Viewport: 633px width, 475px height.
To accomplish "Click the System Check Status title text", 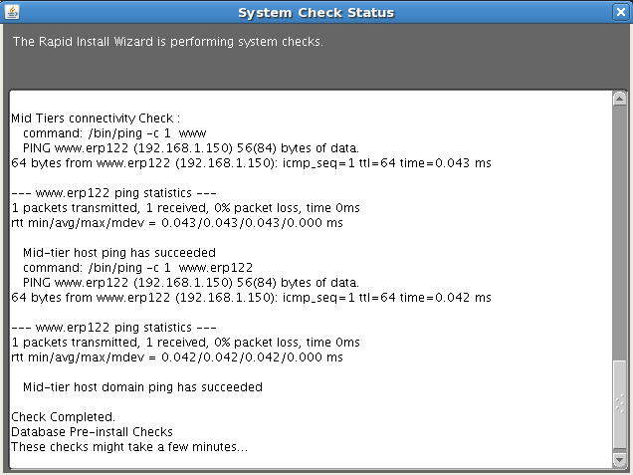I will pos(316,13).
